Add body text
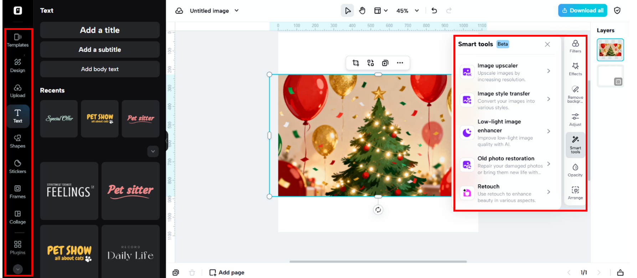 (x=100, y=69)
